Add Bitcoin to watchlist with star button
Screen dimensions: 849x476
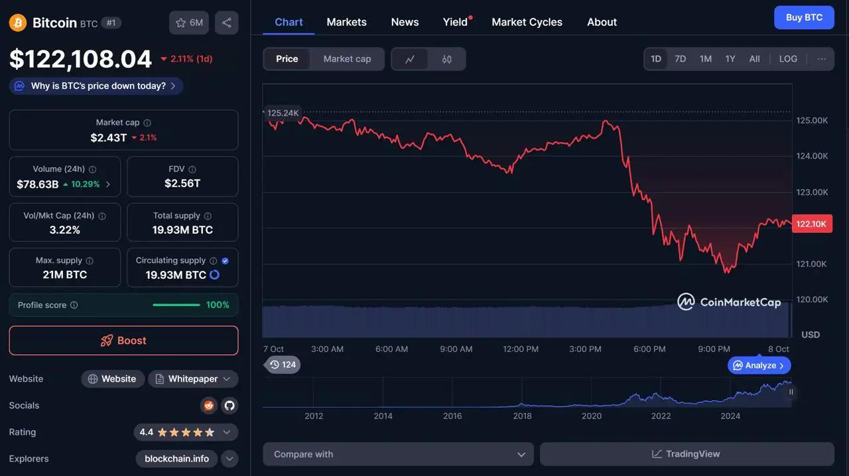click(x=189, y=23)
